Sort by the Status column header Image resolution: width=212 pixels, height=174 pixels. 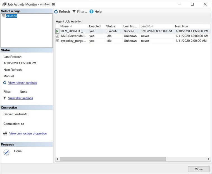(x=111, y=26)
